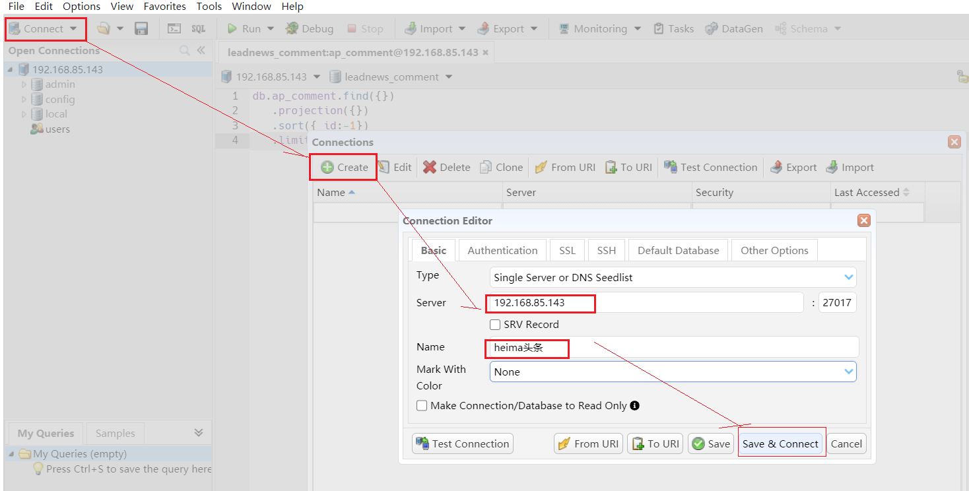Click the port 27017 field

[837, 303]
